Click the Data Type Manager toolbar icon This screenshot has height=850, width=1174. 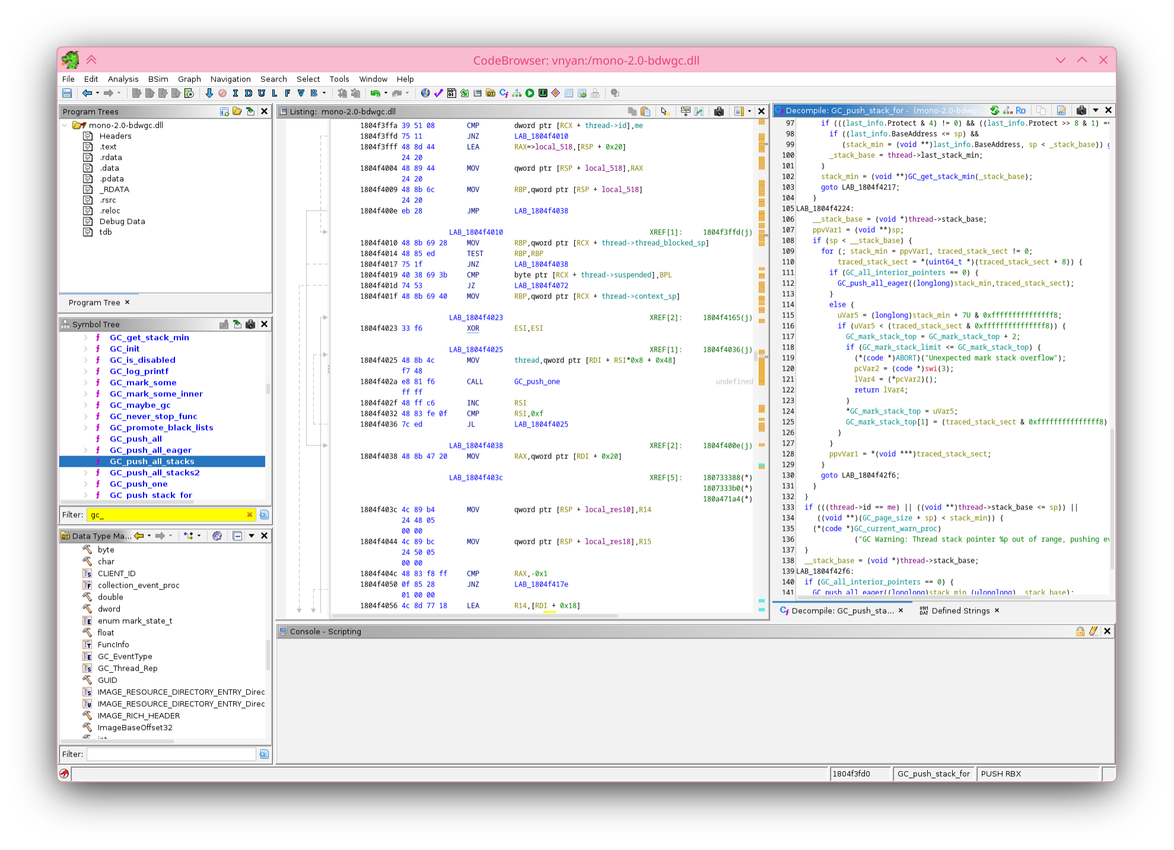click(491, 93)
